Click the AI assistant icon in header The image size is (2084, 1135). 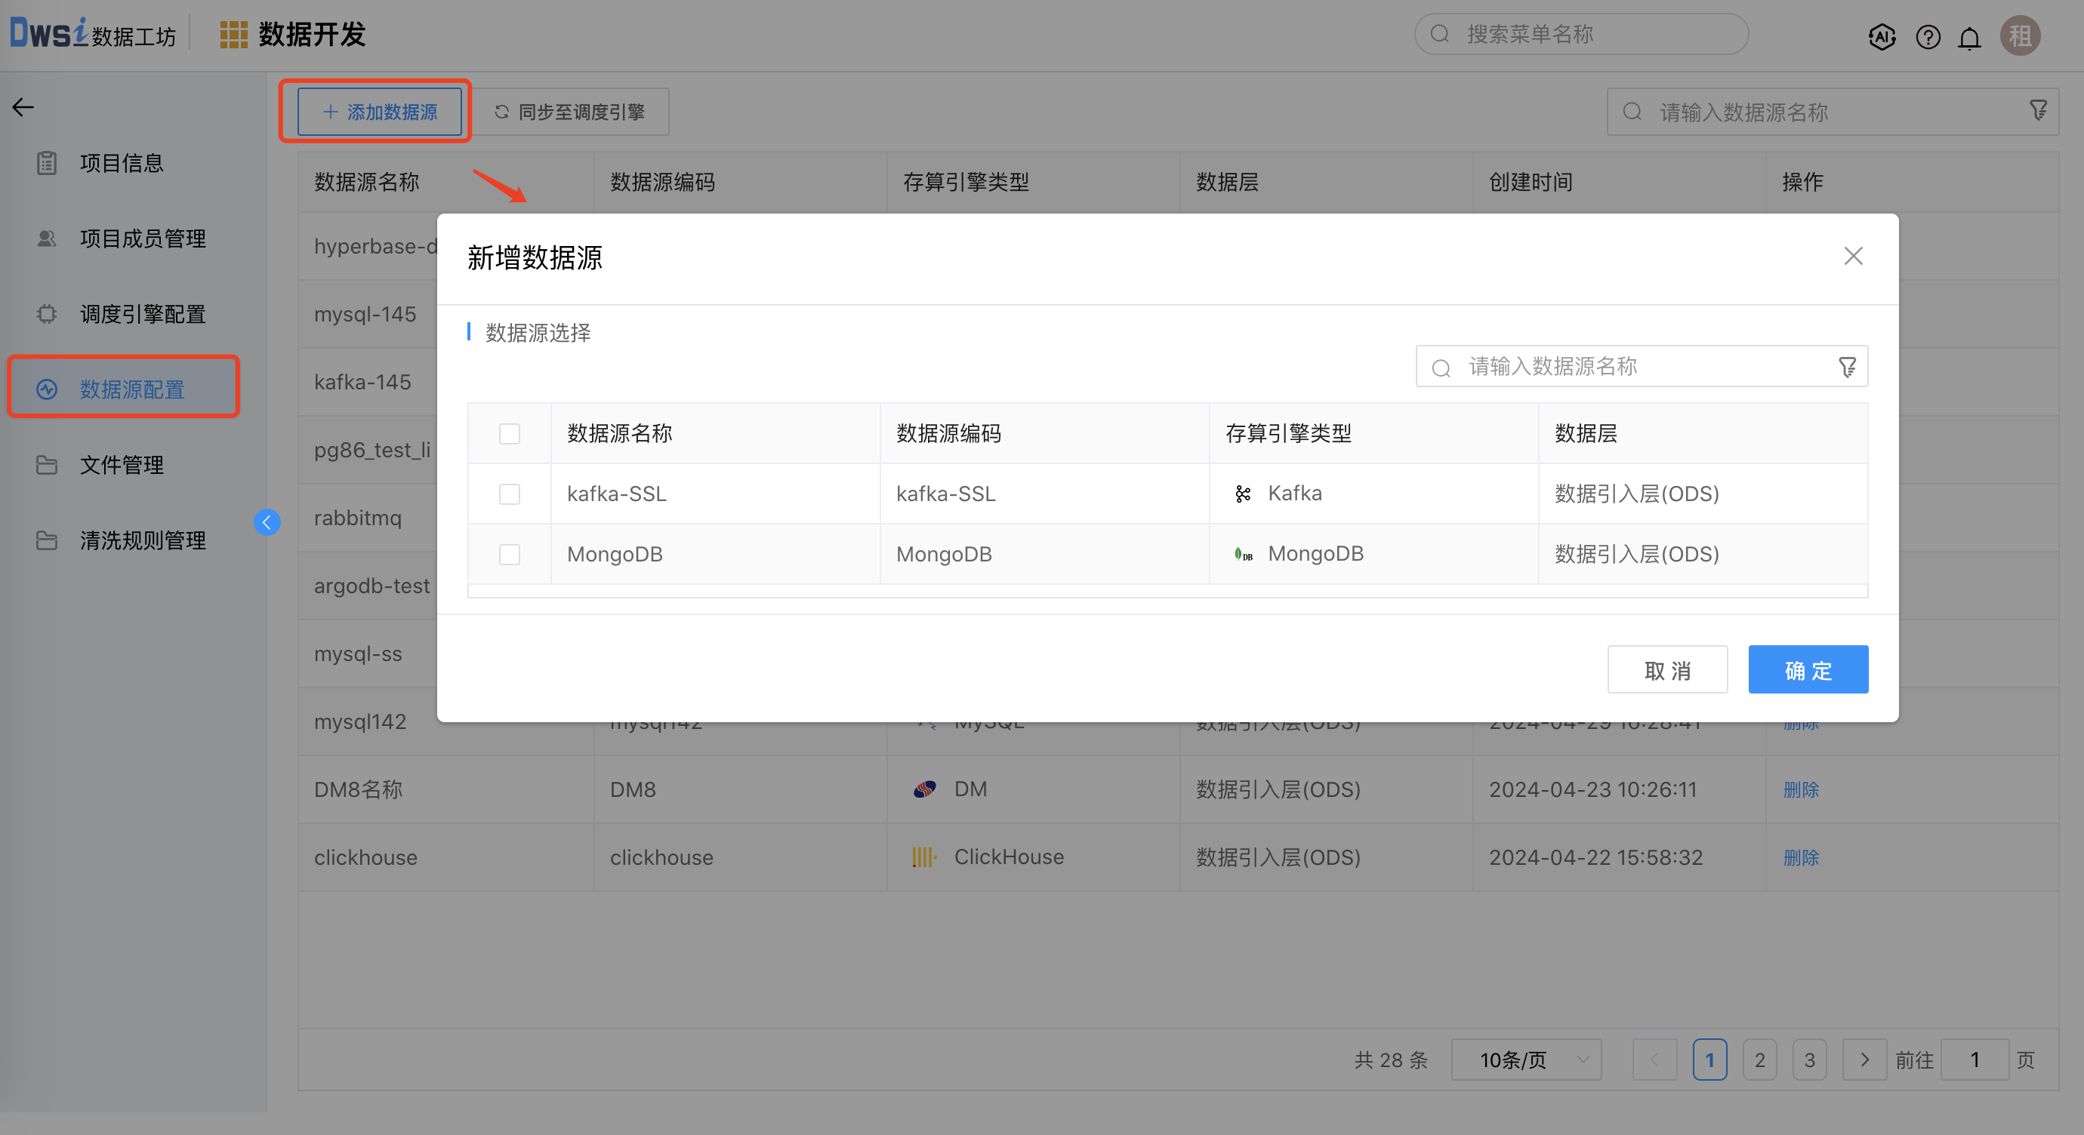1882,36
